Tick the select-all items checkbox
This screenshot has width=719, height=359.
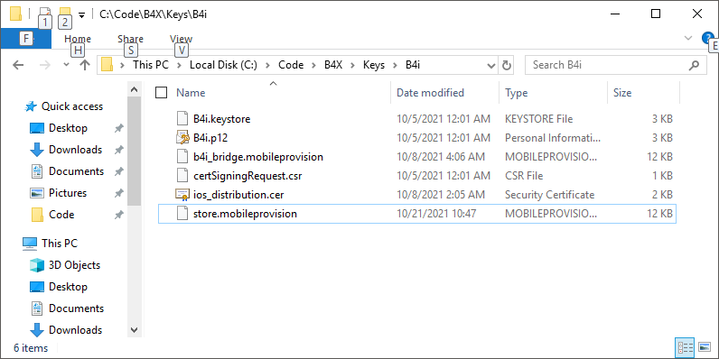[161, 93]
